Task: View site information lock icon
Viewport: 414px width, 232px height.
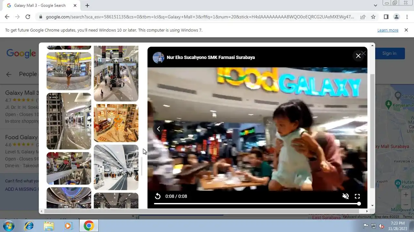Action: click(x=40, y=17)
